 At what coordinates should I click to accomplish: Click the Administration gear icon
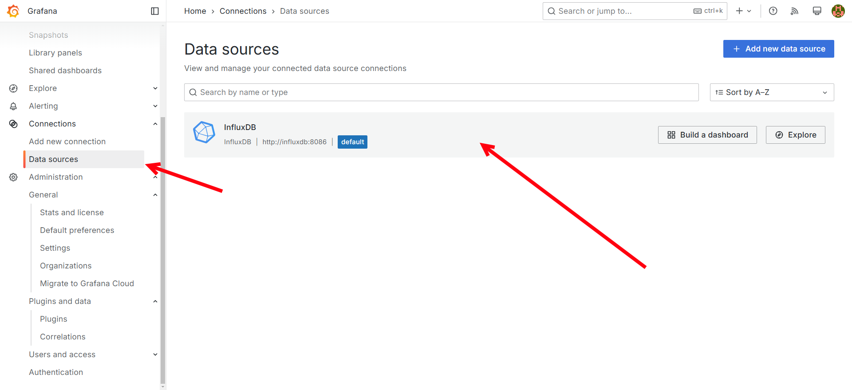[x=13, y=177]
